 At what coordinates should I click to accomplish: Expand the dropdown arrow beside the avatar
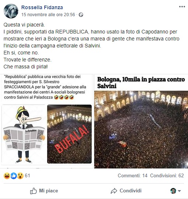179,191
